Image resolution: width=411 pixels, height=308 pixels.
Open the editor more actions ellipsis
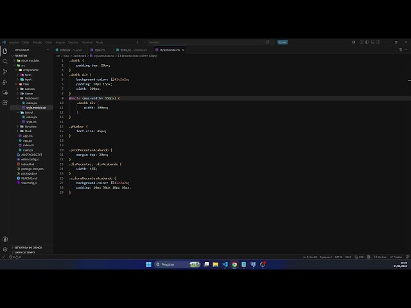(406, 50)
